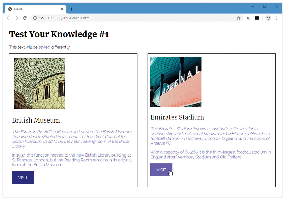
Task: View site information icon in address bar
Action: (35, 18)
